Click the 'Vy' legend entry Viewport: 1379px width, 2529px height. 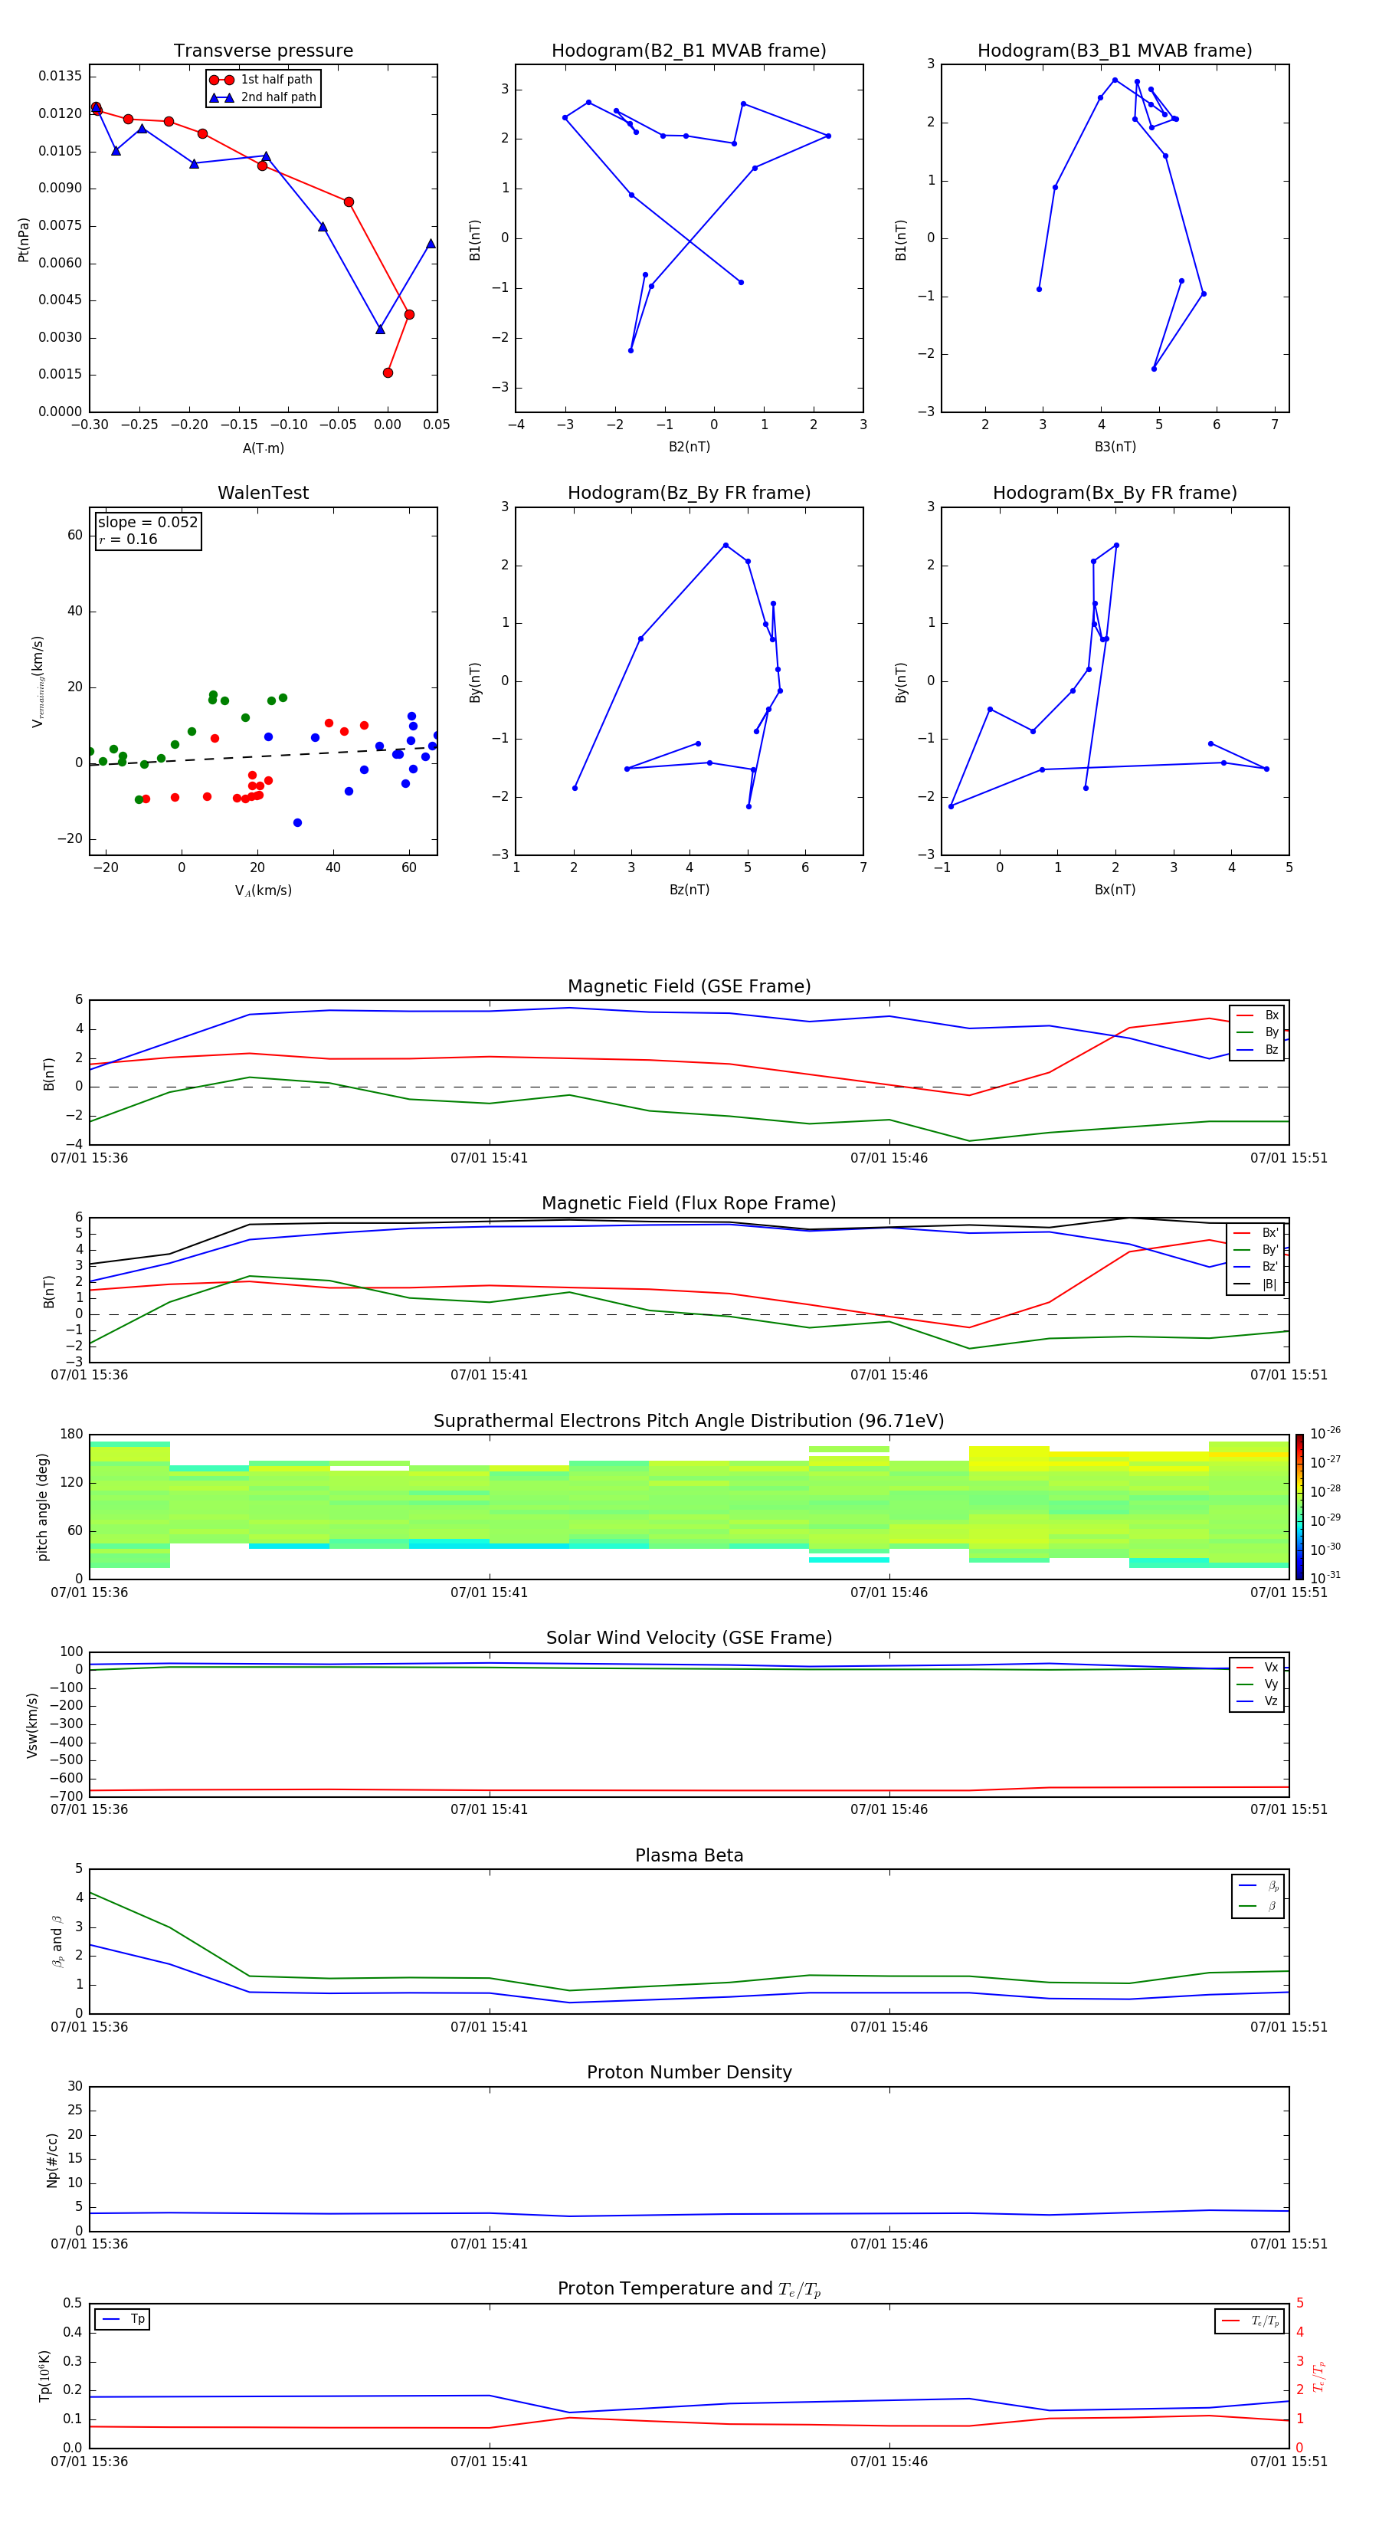tap(1258, 1684)
